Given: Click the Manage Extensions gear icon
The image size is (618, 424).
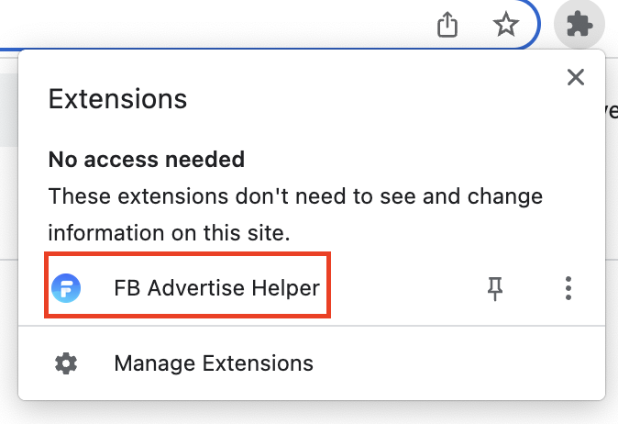Looking at the screenshot, I should coord(66,363).
